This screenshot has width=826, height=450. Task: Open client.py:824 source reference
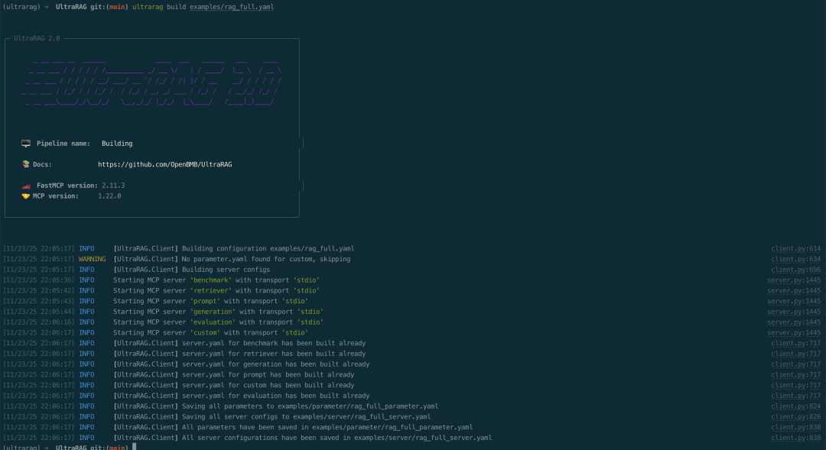[795, 406]
